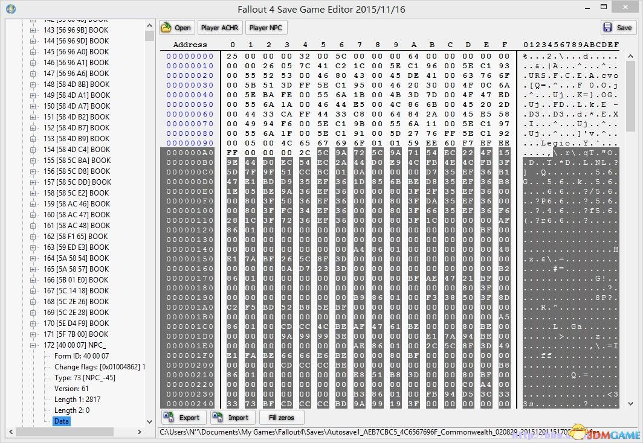Expand tree node 163 [59 ED E3] BOOK

coord(33,247)
